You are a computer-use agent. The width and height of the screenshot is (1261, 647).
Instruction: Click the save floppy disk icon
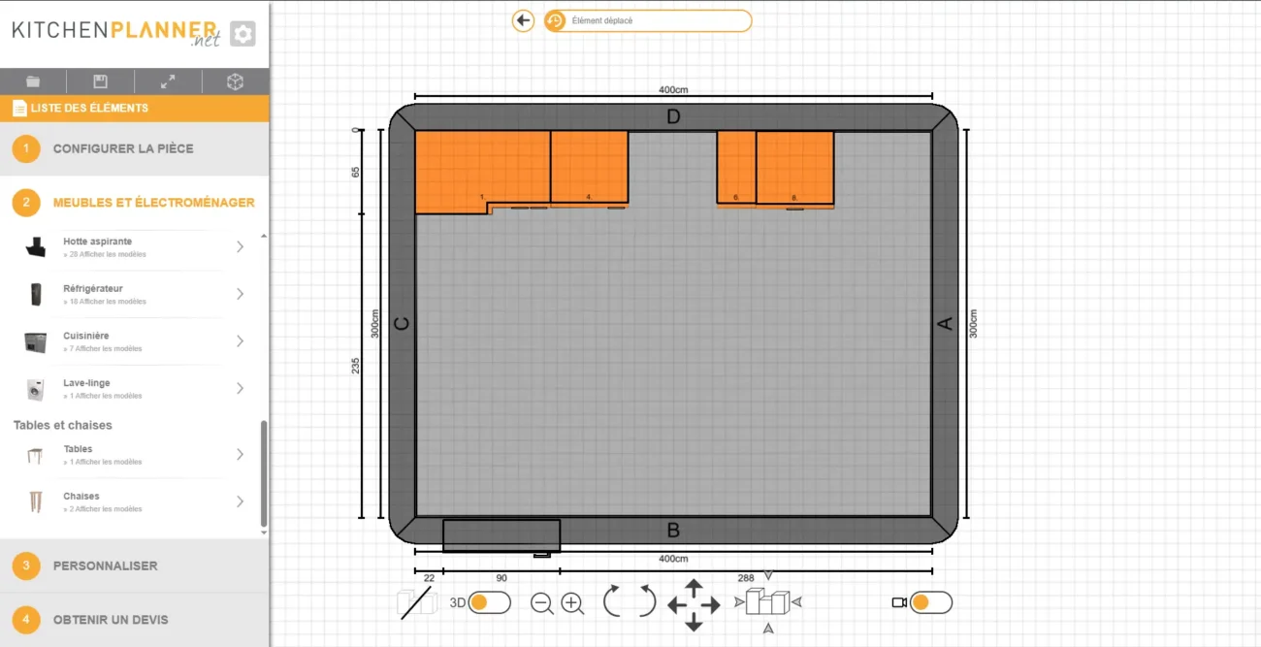pos(100,81)
